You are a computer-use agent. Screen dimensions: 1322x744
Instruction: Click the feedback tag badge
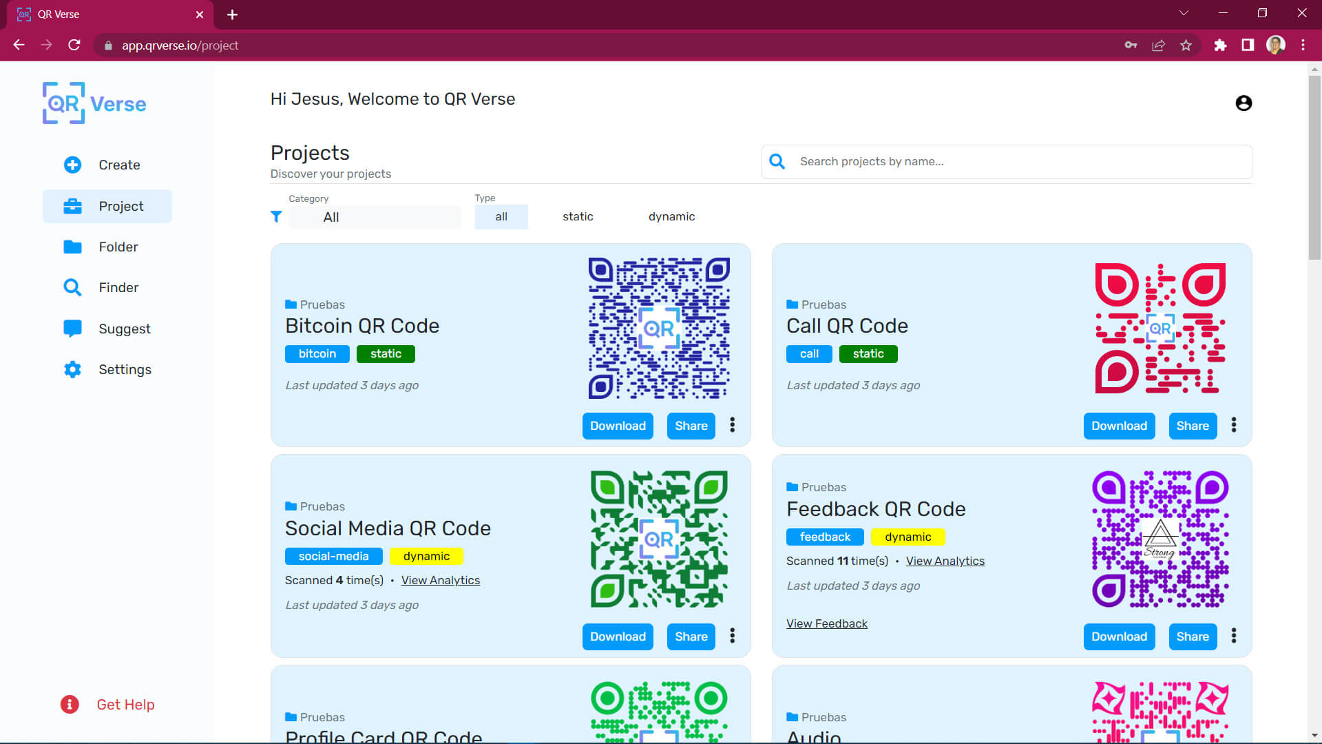pyautogui.click(x=825, y=537)
